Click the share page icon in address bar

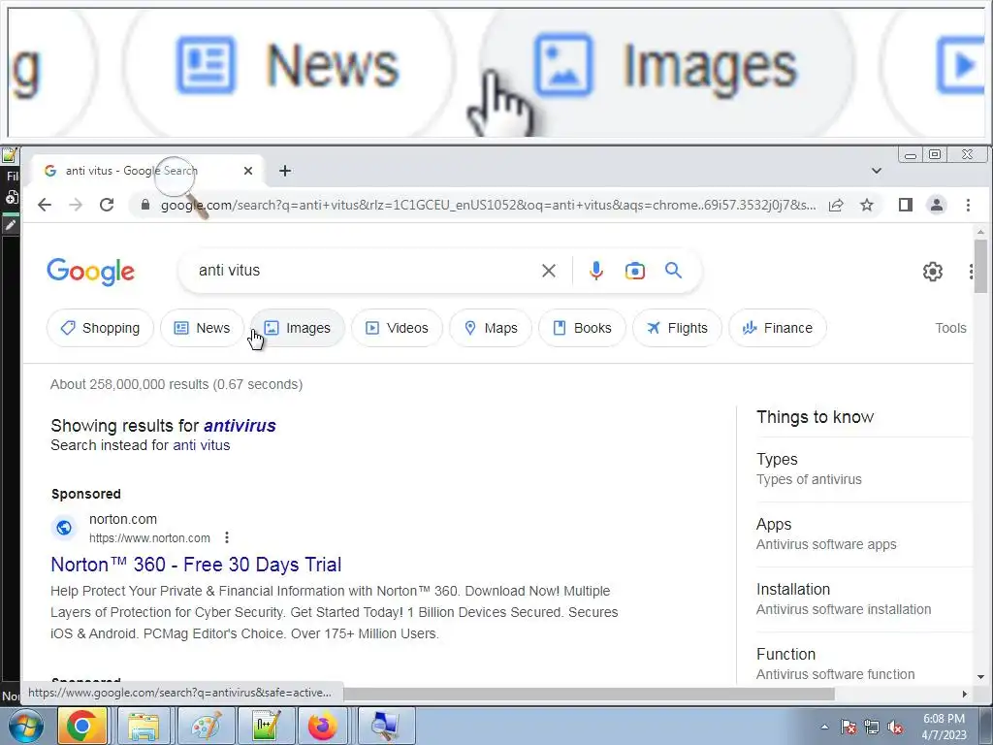836,205
